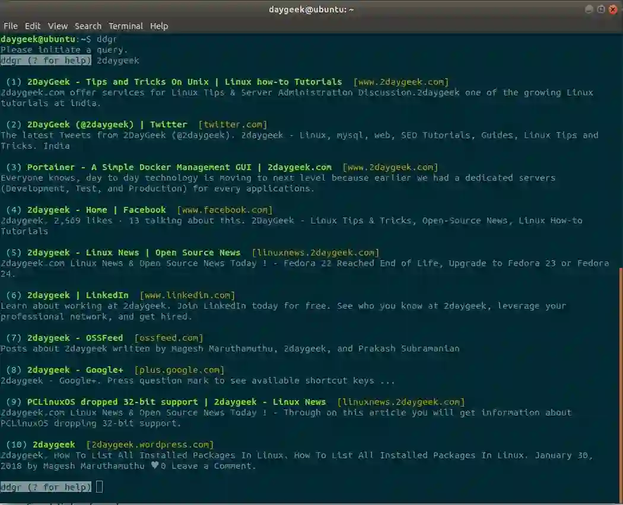Maximize the terminal window
The width and height of the screenshot is (623, 505).
(x=601, y=9)
